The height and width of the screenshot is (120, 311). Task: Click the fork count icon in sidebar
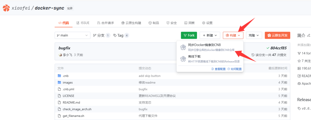pos(299,53)
